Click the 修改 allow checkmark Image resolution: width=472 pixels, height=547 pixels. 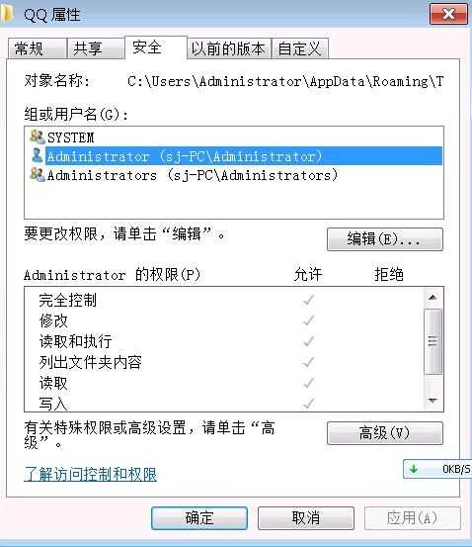coord(309,320)
